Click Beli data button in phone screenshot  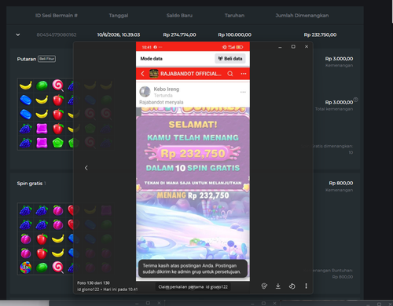pyautogui.click(x=230, y=59)
